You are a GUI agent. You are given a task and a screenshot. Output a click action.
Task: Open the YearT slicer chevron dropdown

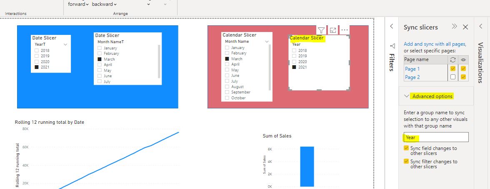[x=65, y=44]
